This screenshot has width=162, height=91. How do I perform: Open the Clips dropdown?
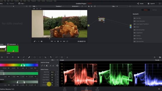coord(22,4)
